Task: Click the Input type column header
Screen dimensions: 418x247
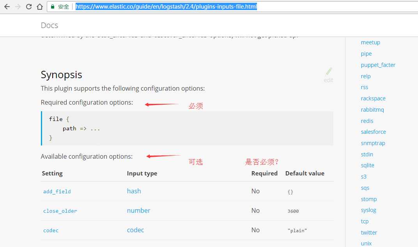Action: coord(142,173)
